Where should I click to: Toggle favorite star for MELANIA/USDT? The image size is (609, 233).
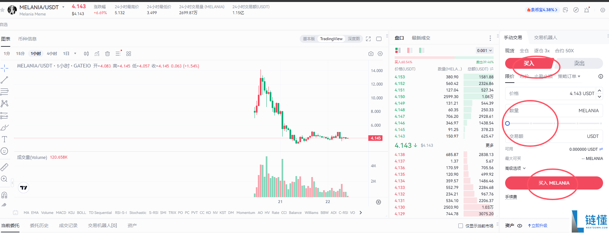point(3,10)
